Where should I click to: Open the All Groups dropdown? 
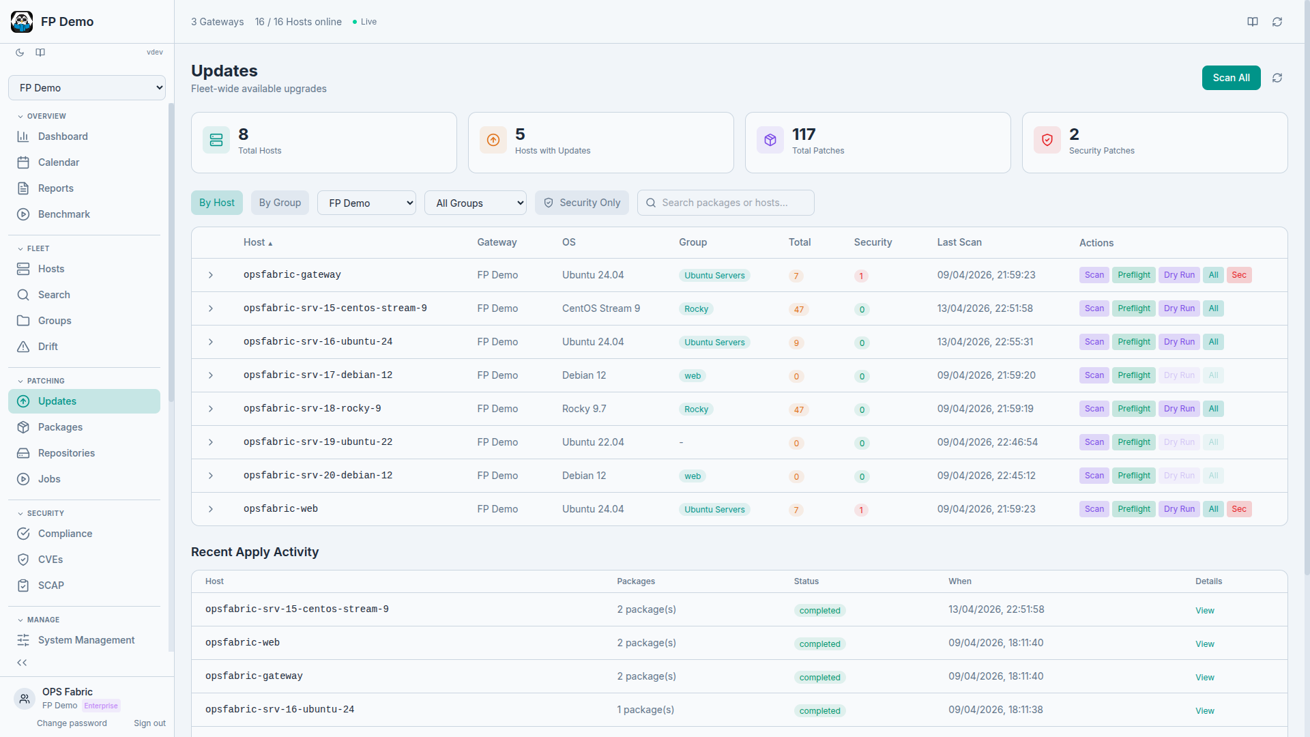[x=476, y=203]
